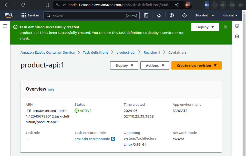Open the Services grid menu
The image size is (246, 156).
[30, 15]
